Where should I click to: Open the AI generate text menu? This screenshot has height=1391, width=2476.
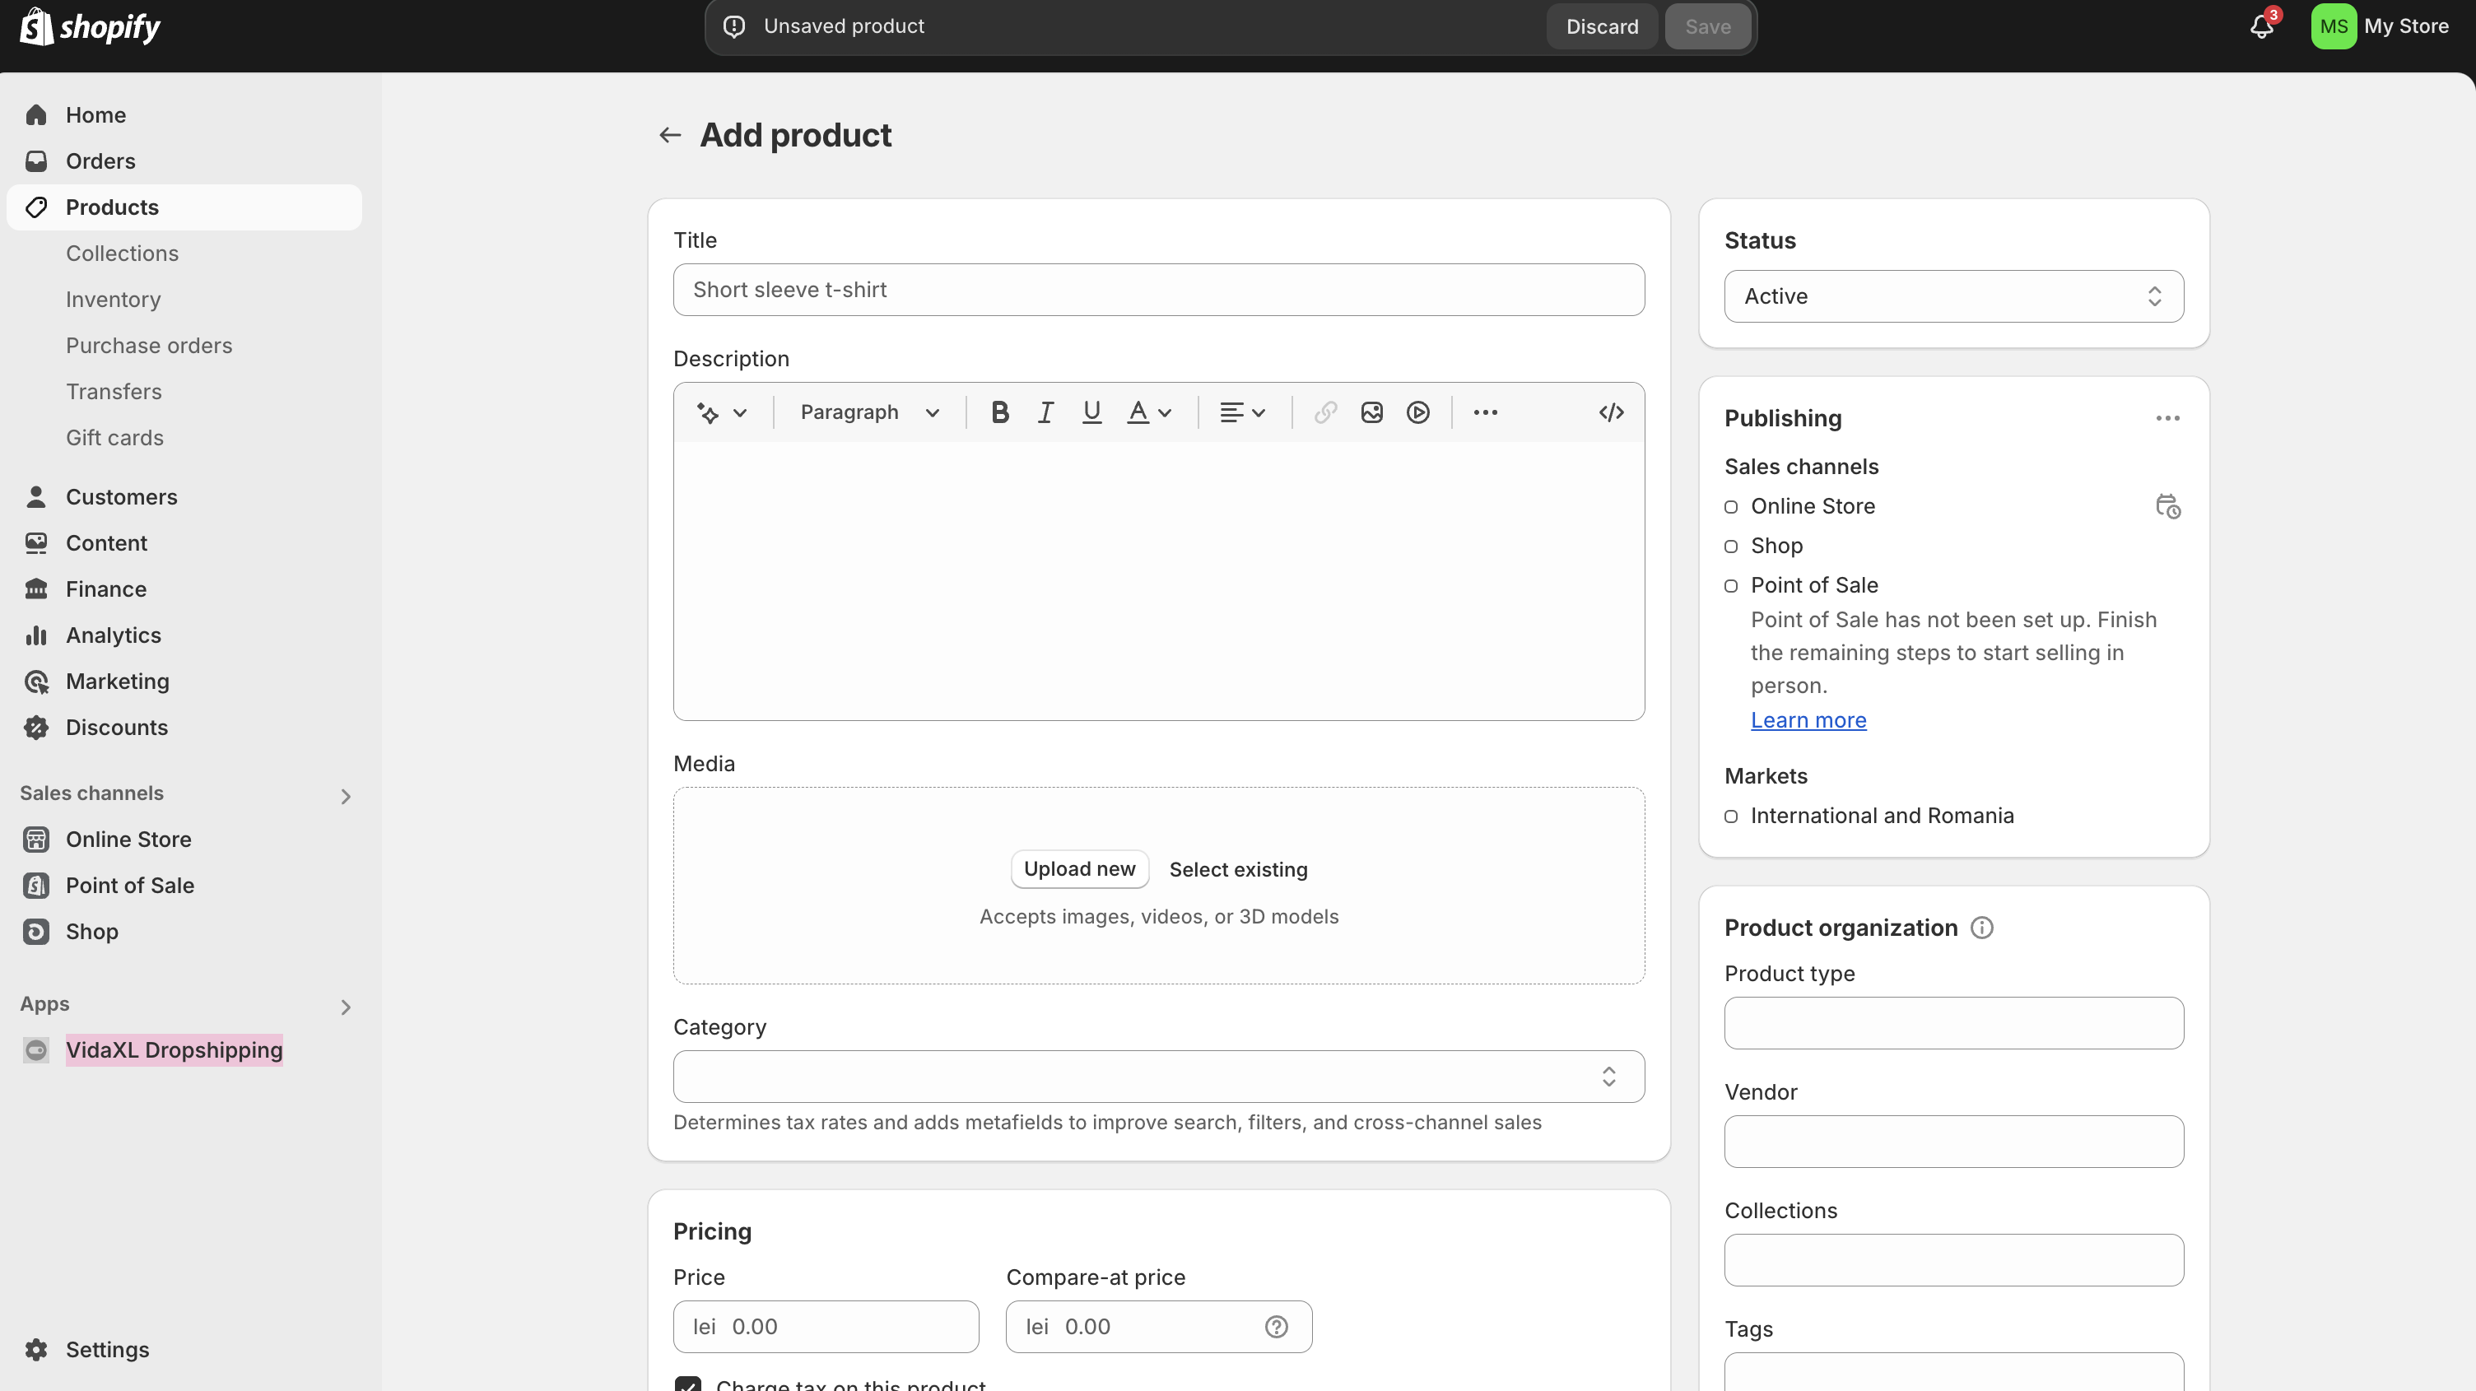coord(721,412)
